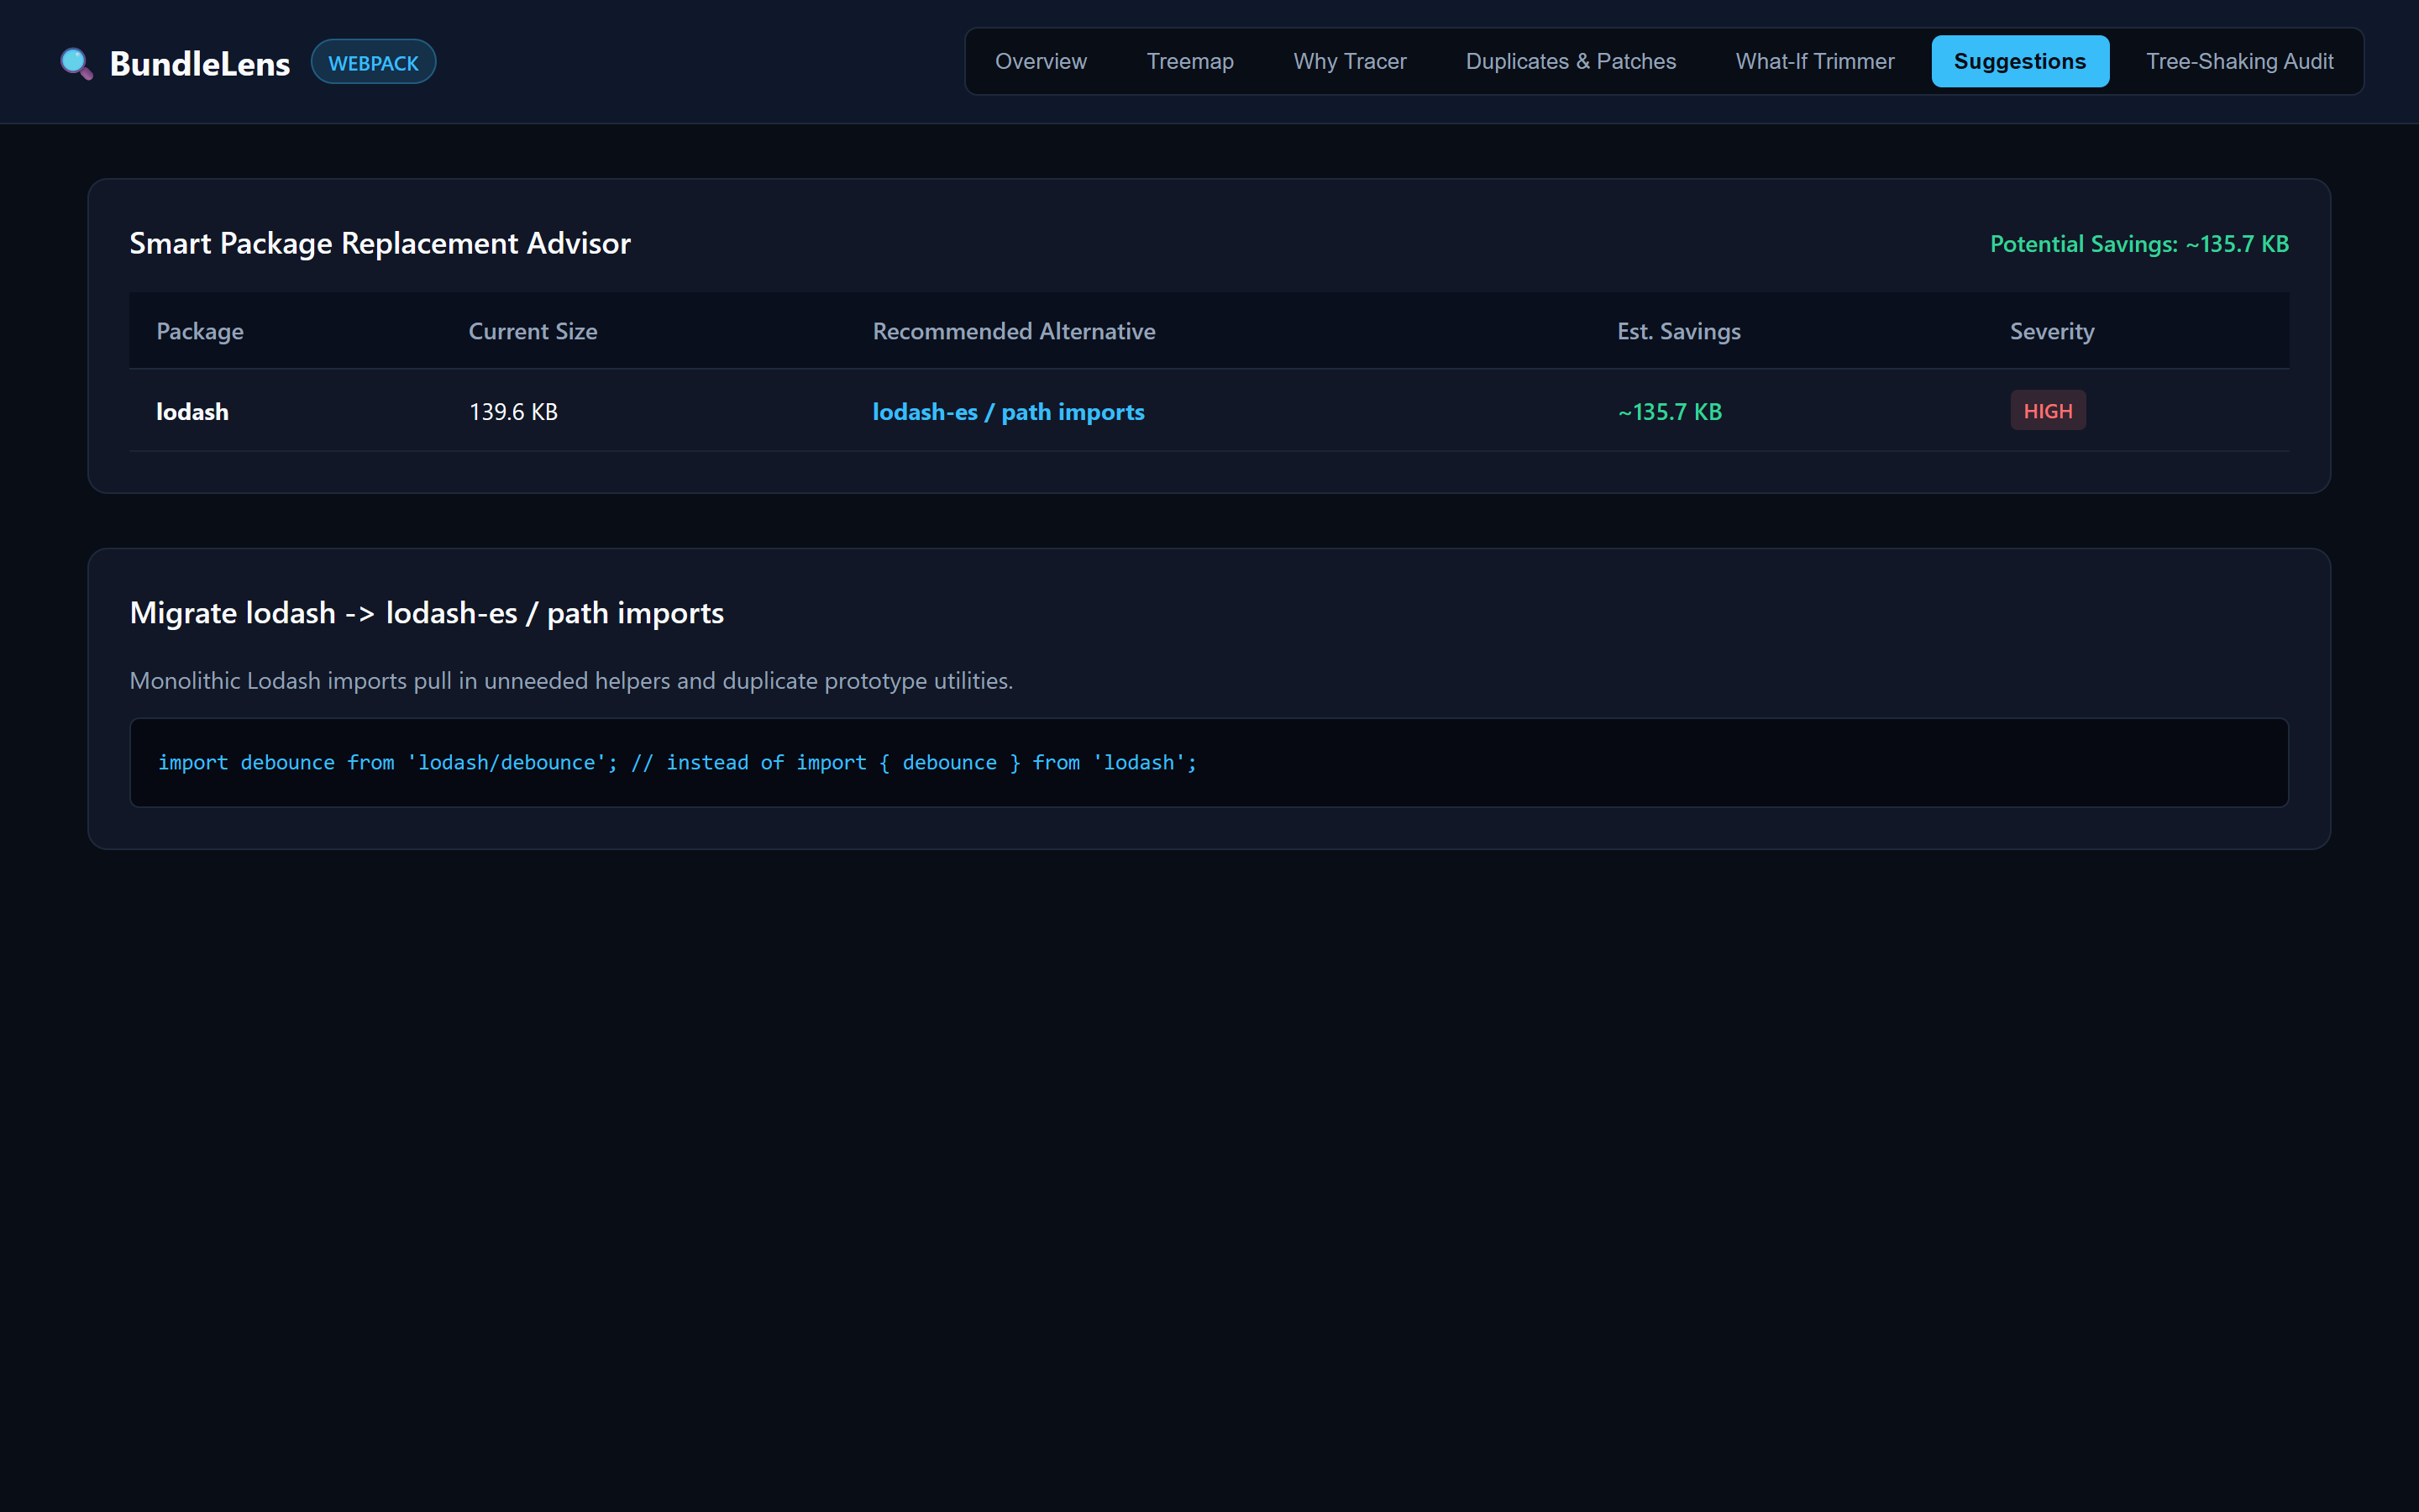Click the BundleLens magnifying glass logo icon
The image size is (2419, 1512).
coord(76,63)
